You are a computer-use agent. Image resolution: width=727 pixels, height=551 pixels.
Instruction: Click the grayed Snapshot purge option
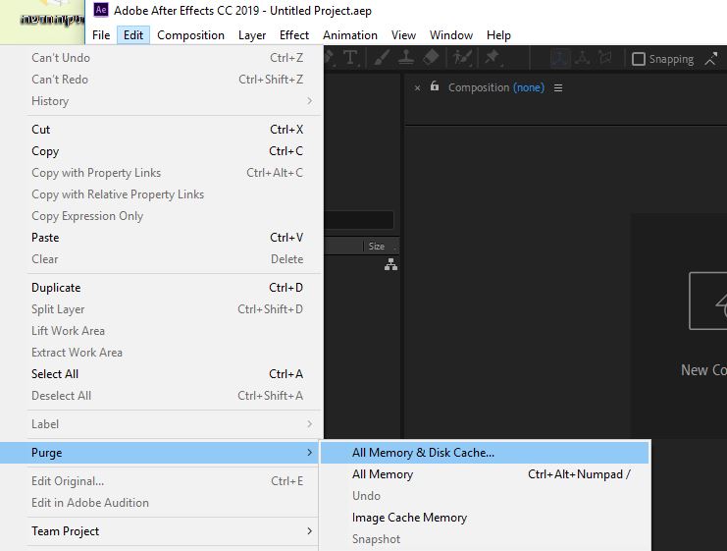tap(485, 539)
